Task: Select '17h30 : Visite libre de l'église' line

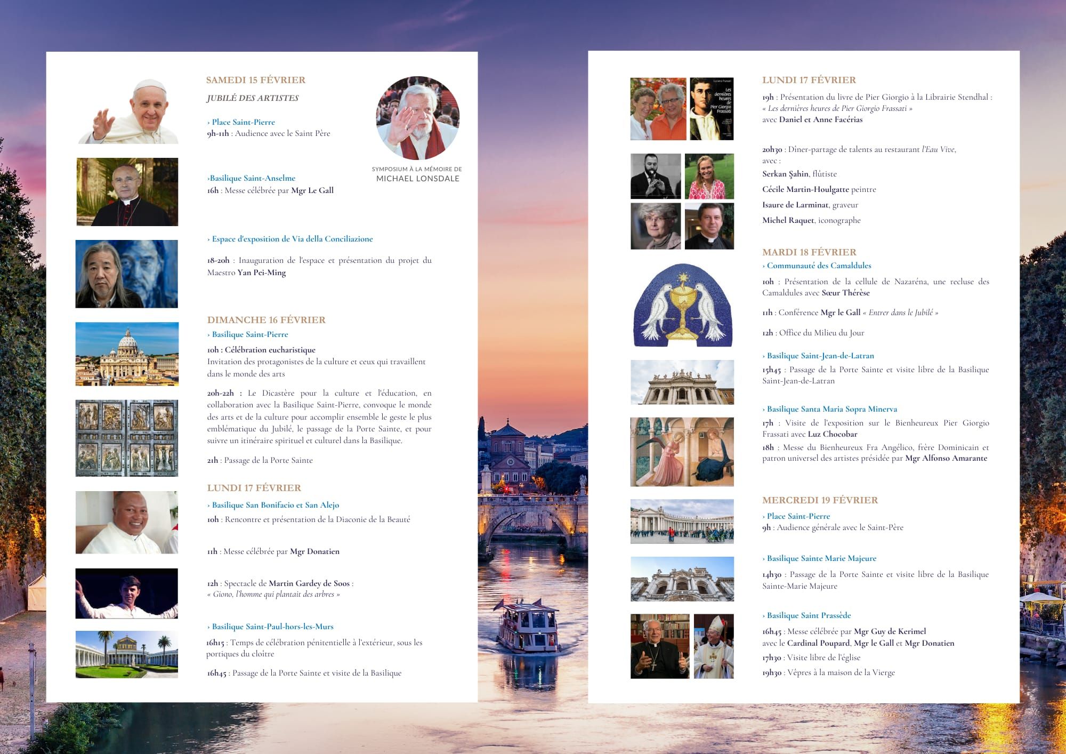Action: [811, 657]
